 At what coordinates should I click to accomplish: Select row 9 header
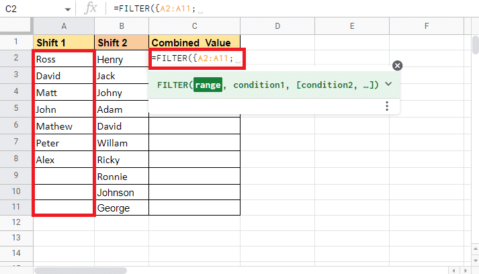point(16,175)
